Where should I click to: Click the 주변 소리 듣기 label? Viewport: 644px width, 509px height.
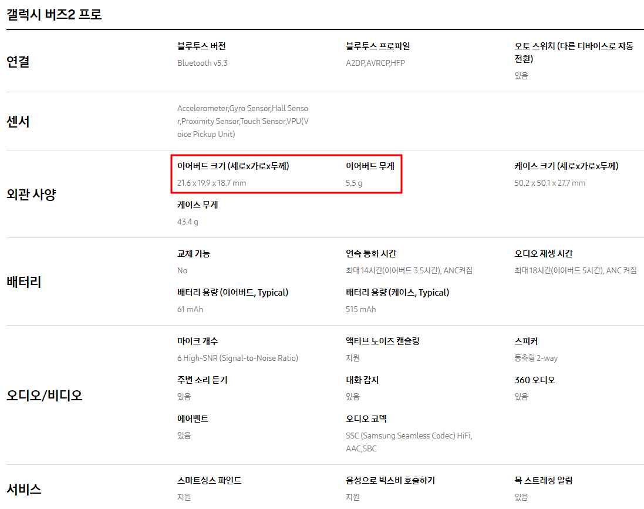tap(203, 380)
